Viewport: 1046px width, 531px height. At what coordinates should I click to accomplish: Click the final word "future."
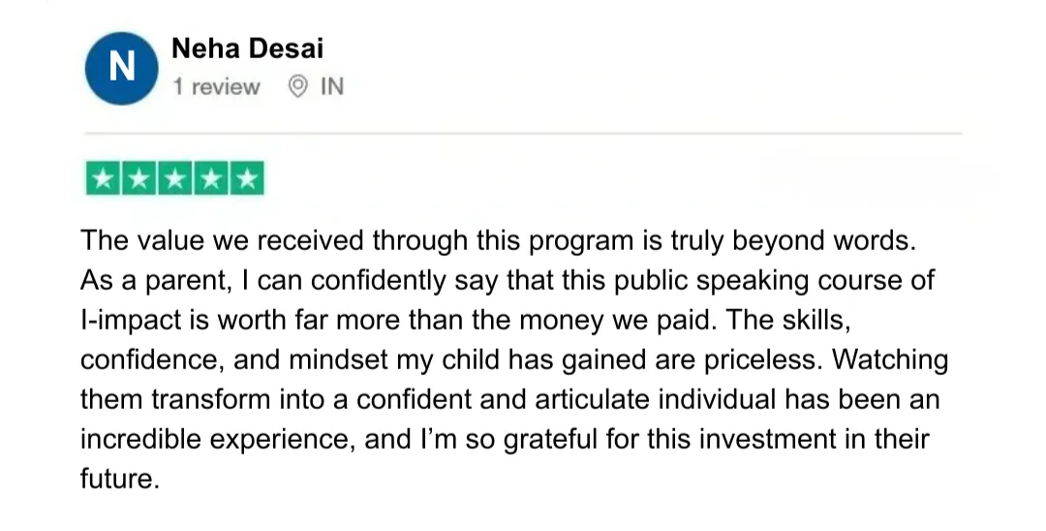[119, 479]
